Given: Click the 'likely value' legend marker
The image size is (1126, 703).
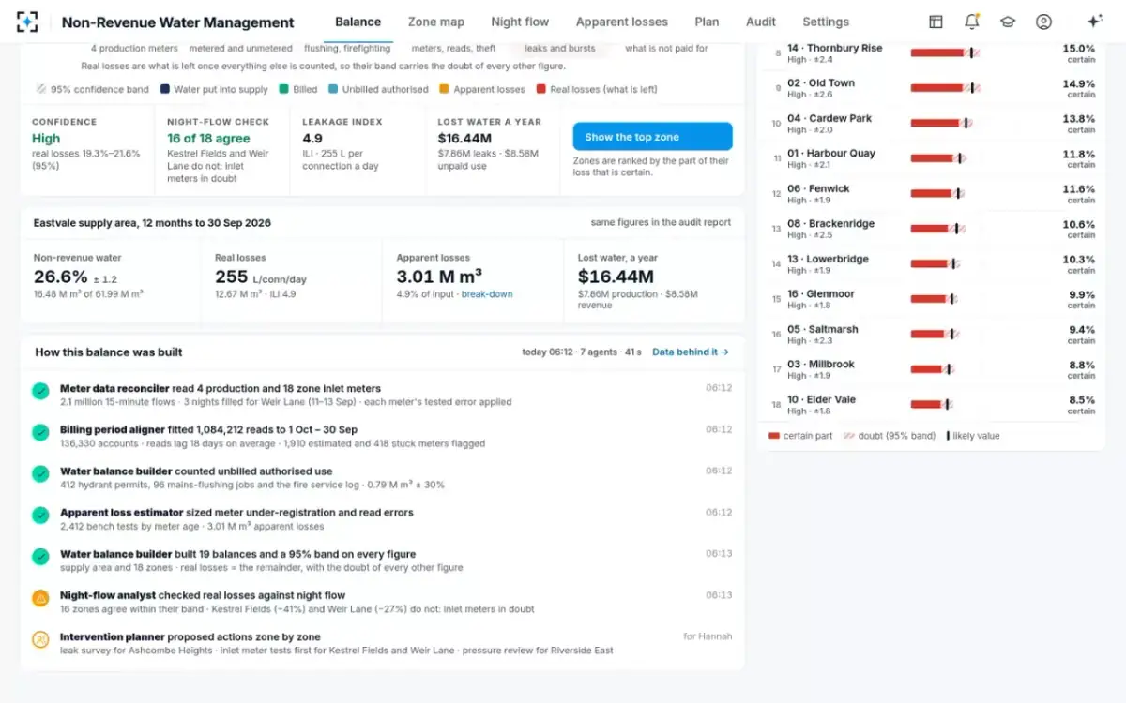Looking at the screenshot, I should pyautogui.click(x=948, y=436).
